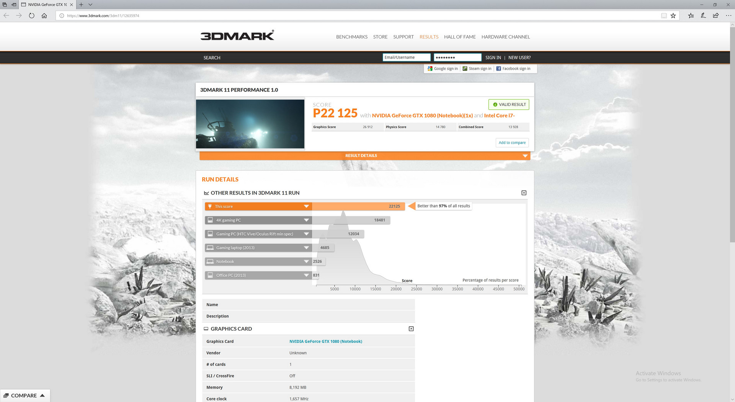
Task: Open the Intel Core i7 link
Action: coord(499,116)
